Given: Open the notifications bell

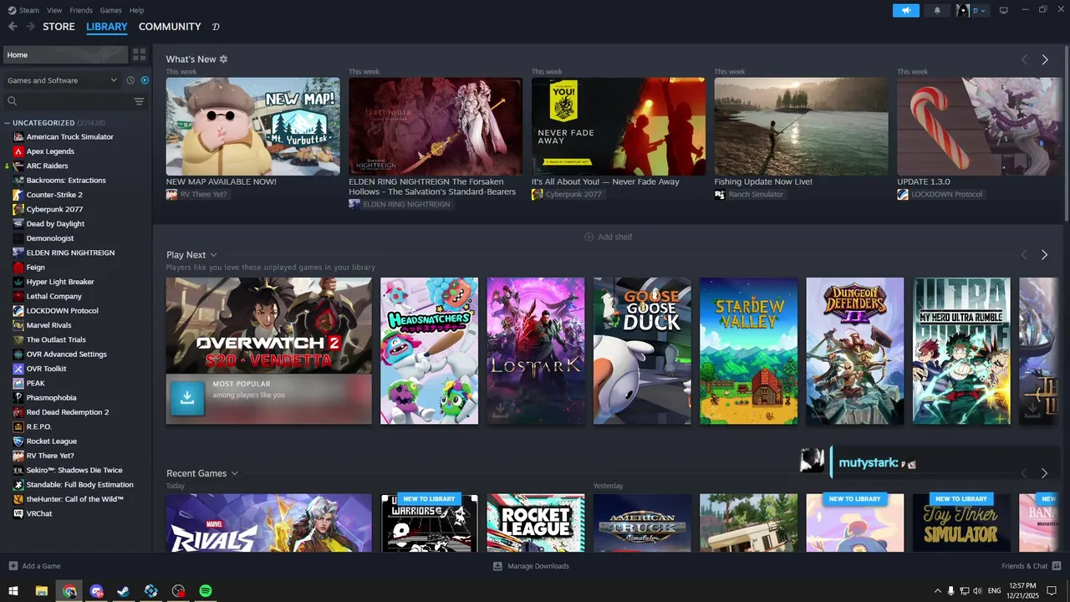Looking at the screenshot, I should [x=936, y=10].
